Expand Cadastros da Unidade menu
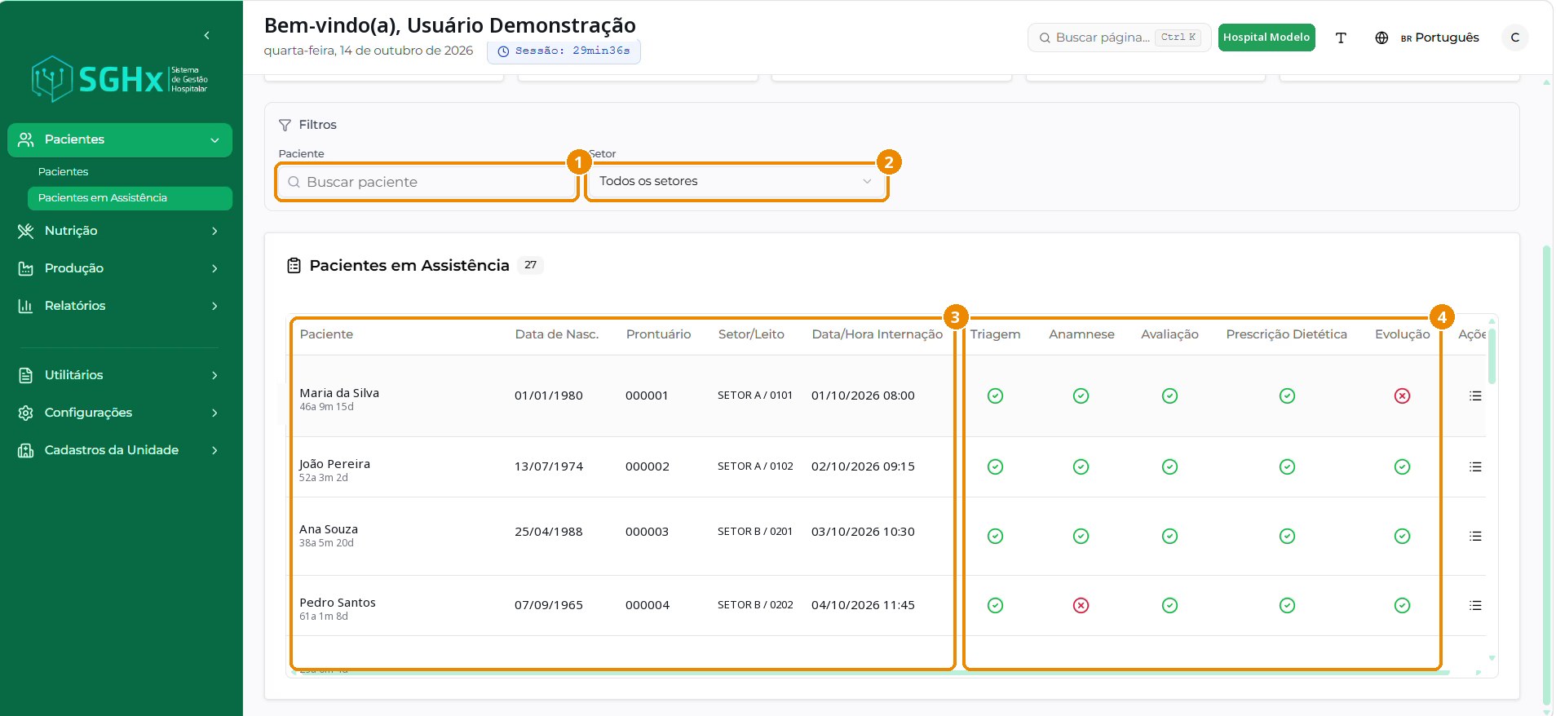 (120, 450)
